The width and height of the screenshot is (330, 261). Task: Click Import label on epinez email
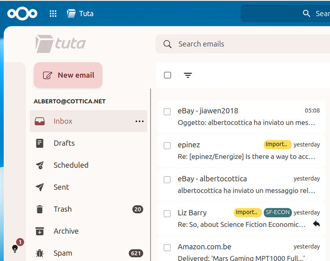[277, 145]
